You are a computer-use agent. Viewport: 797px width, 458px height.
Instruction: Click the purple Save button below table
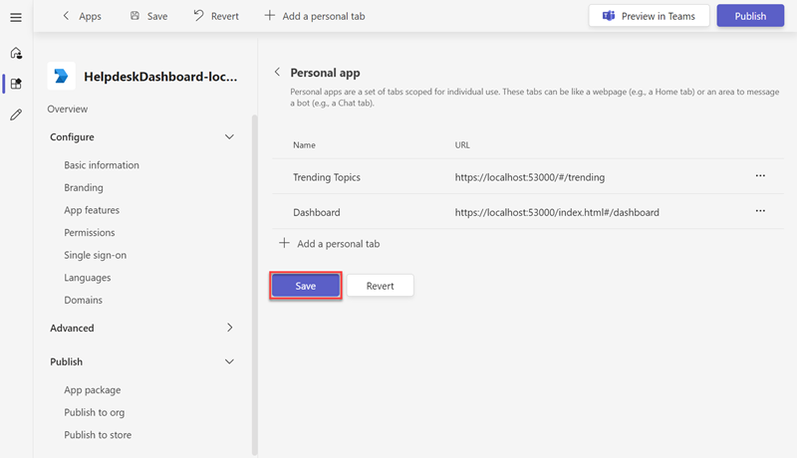click(x=306, y=286)
